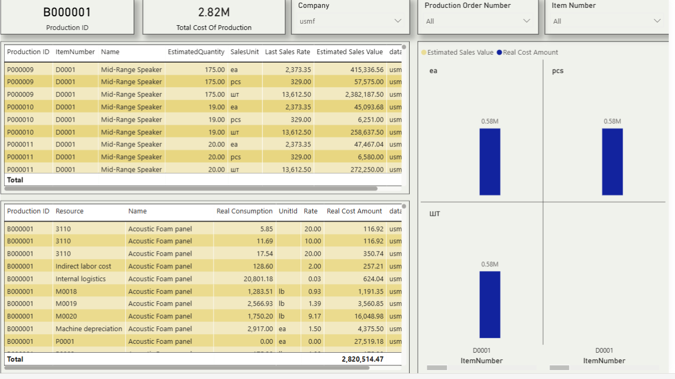Click the UnitId column header
Screen dimensions: 675x379
pos(288,211)
